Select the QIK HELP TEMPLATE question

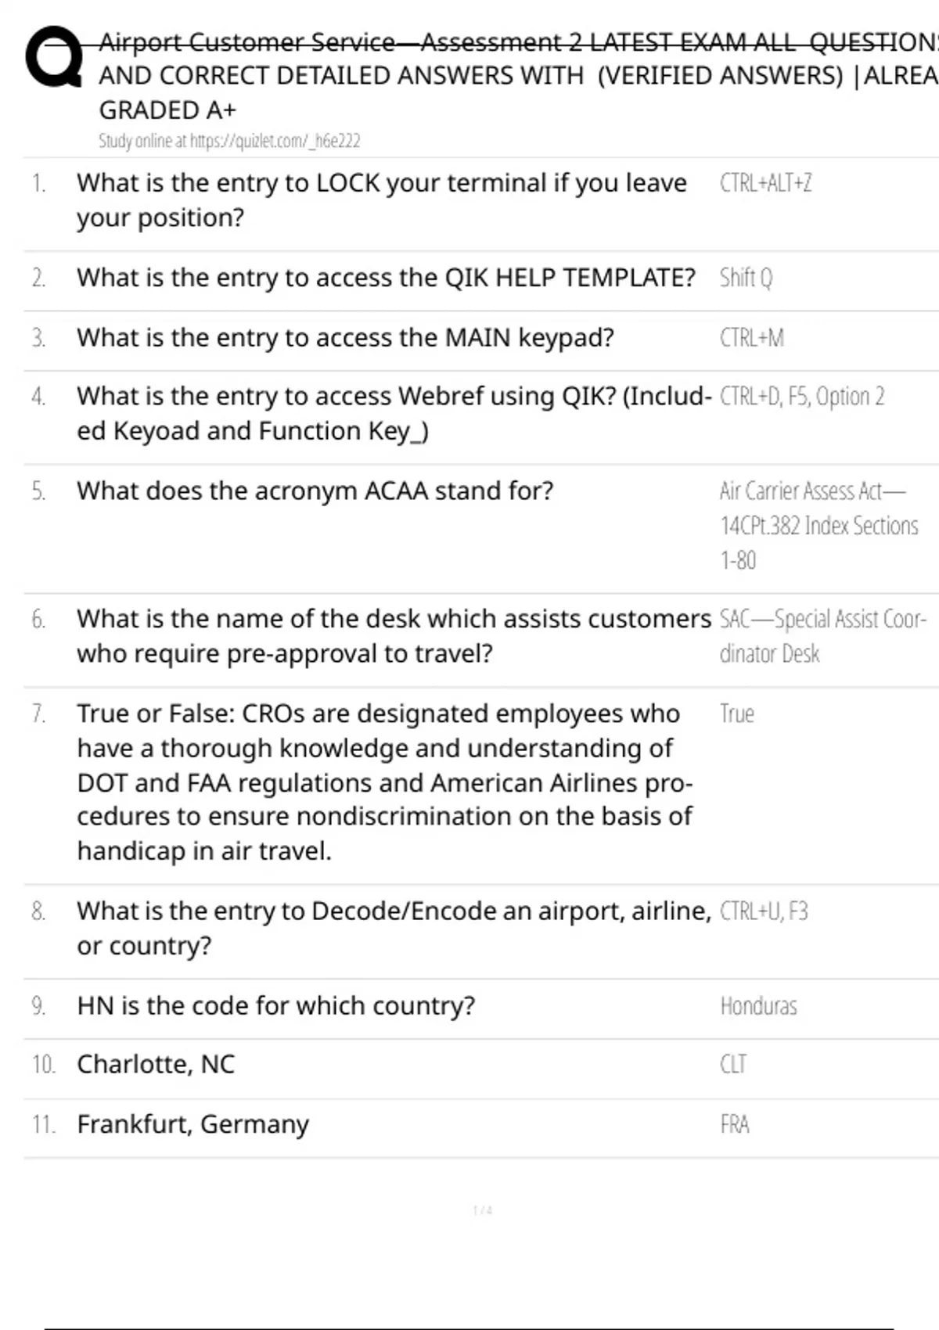(x=386, y=278)
